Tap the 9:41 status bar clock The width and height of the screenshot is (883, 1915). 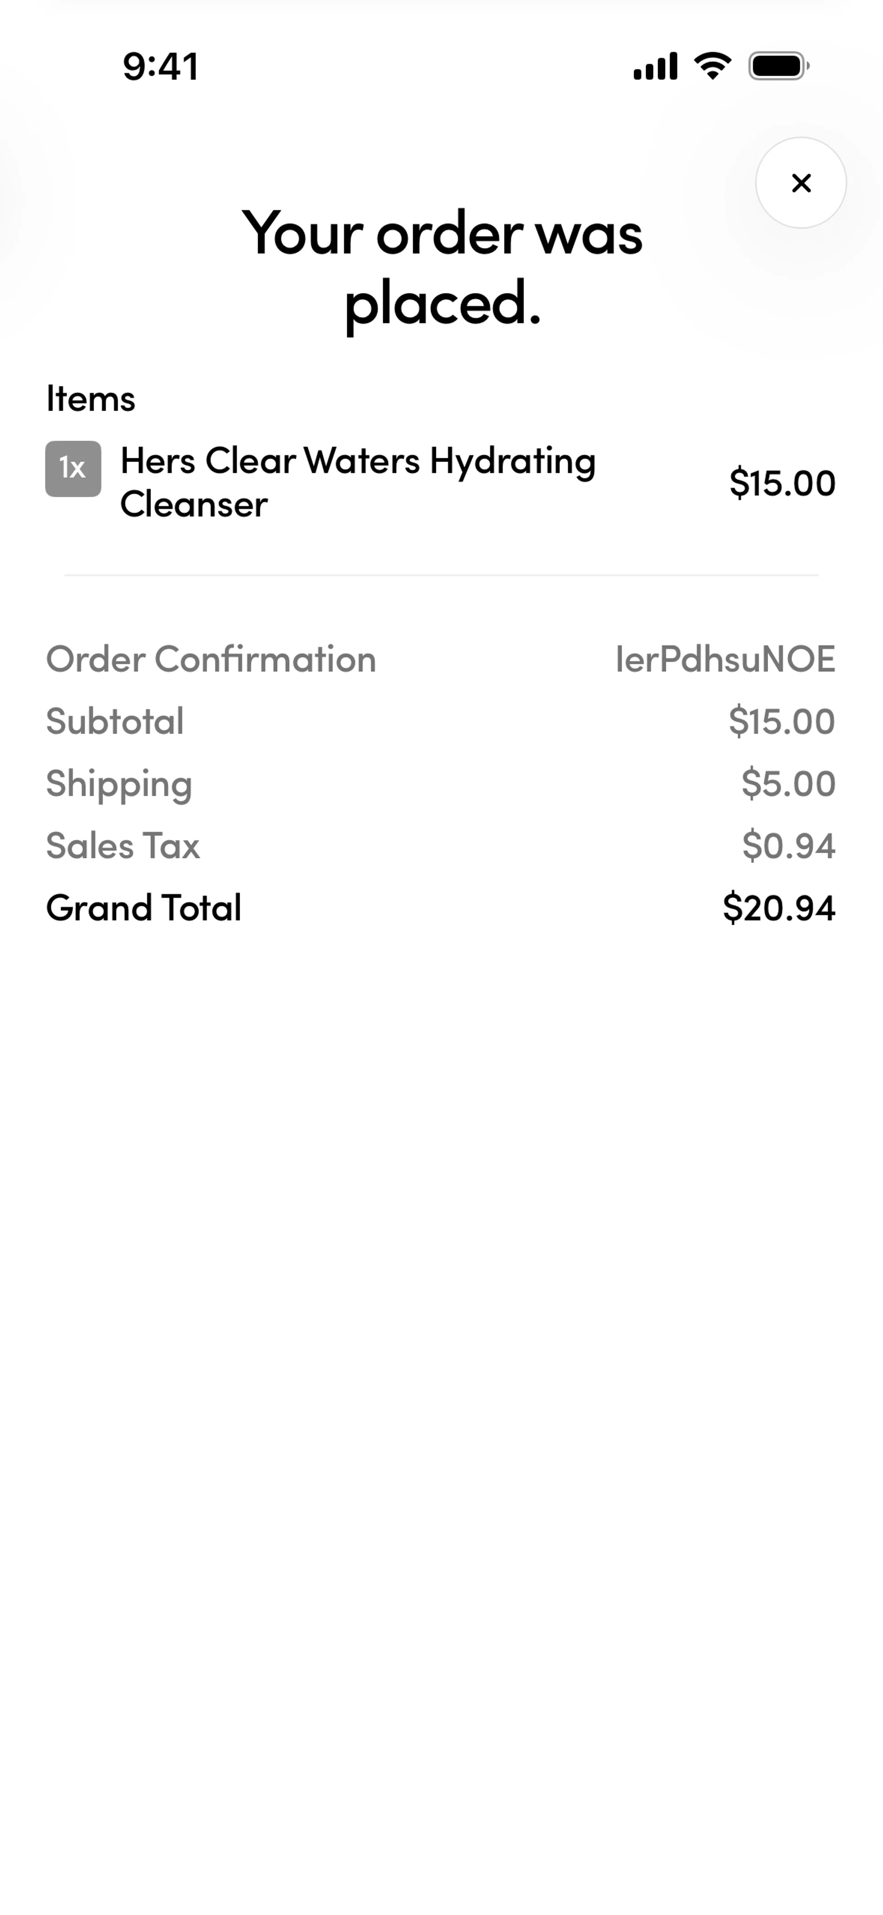[161, 66]
